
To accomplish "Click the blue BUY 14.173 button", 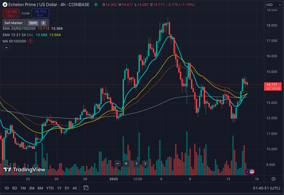I will 40,13.
